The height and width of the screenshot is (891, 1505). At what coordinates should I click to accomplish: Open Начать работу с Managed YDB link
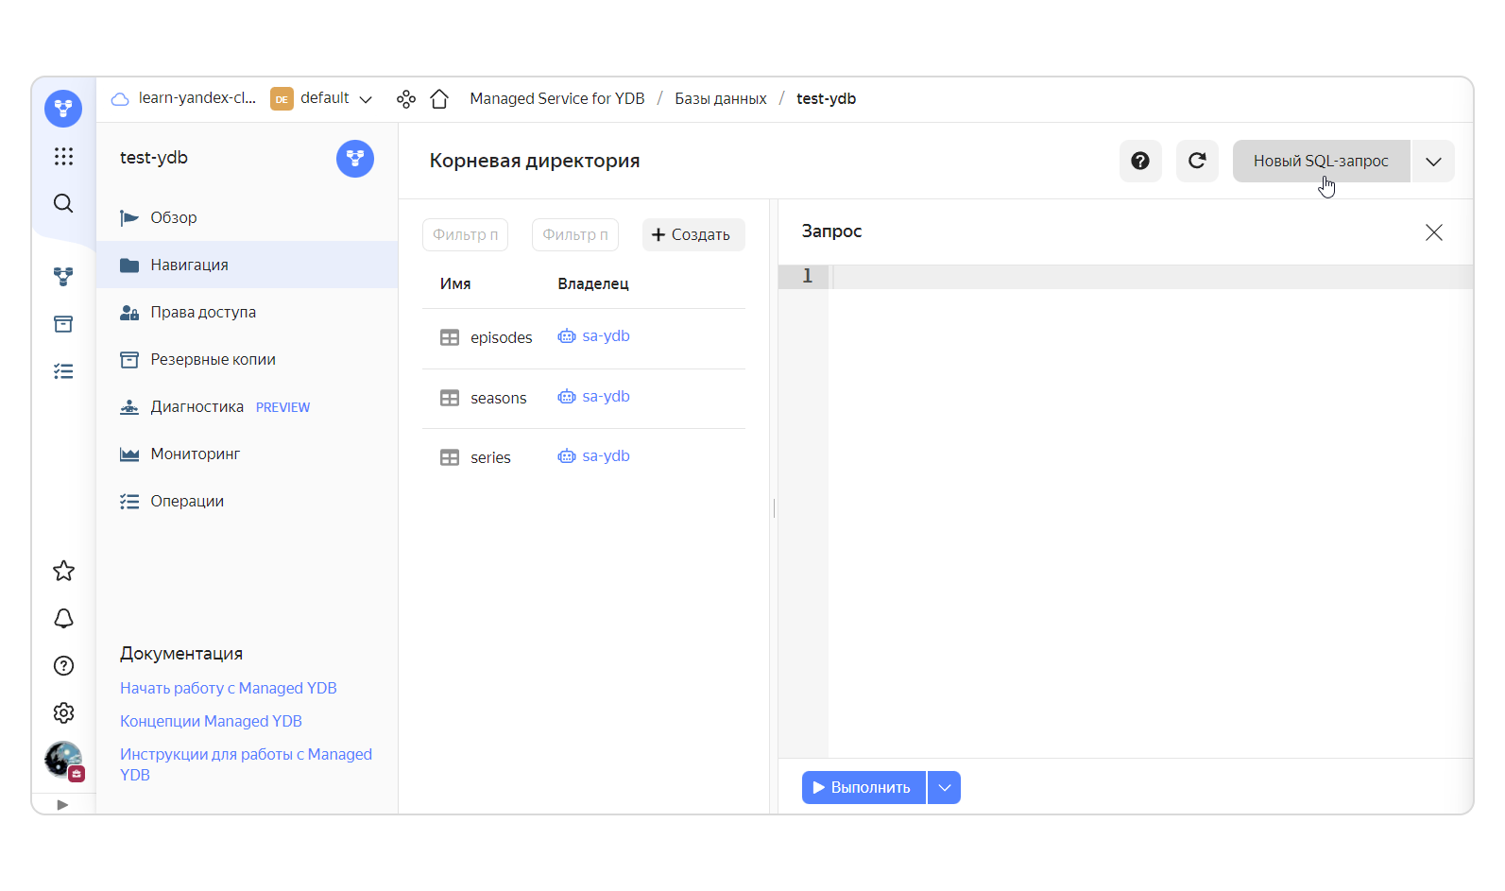click(229, 688)
